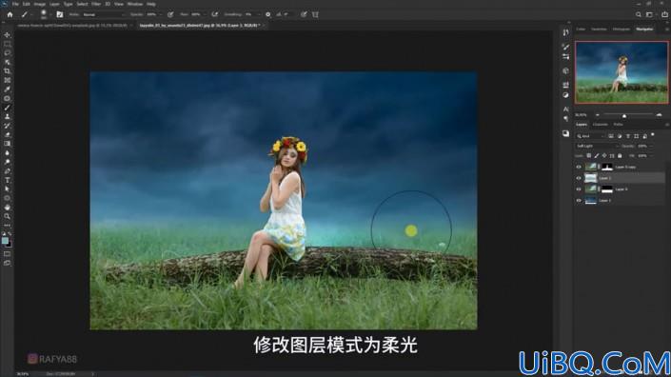671x377 pixels.
Task: Open the Share icon at top right
Action: [664, 14]
